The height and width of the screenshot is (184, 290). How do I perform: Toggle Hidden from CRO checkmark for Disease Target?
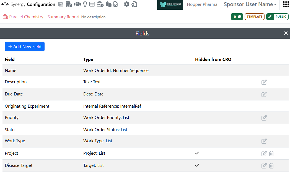click(197, 165)
